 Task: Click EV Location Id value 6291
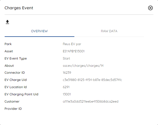[x=66, y=87]
